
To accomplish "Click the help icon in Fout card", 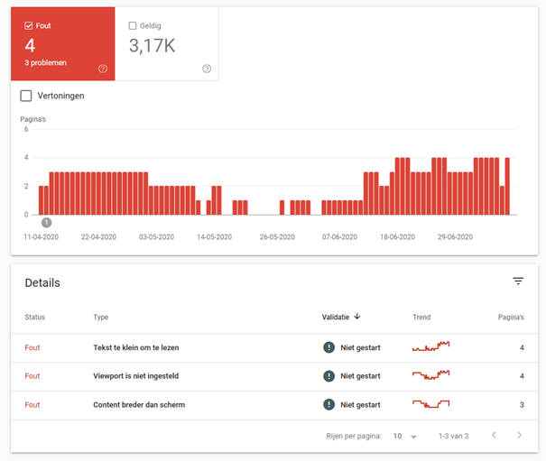I will pyautogui.click(x=102, y=69).
